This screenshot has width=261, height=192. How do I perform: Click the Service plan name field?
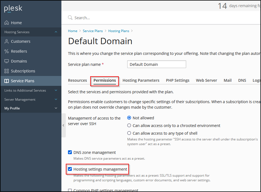tap(157, 64)
